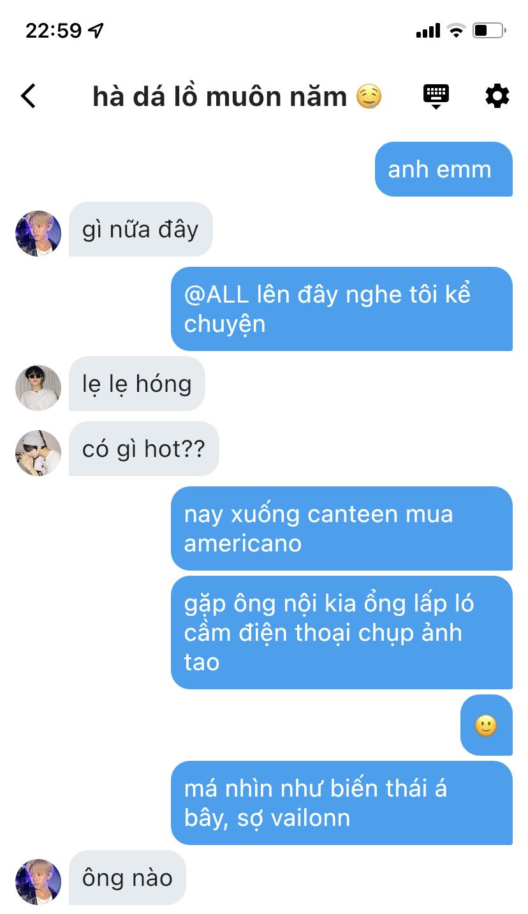The width and height of the screenshot is (528, 914).
Task: Open the avatar beside "gì nữa đây"
Action: (38, 234)
